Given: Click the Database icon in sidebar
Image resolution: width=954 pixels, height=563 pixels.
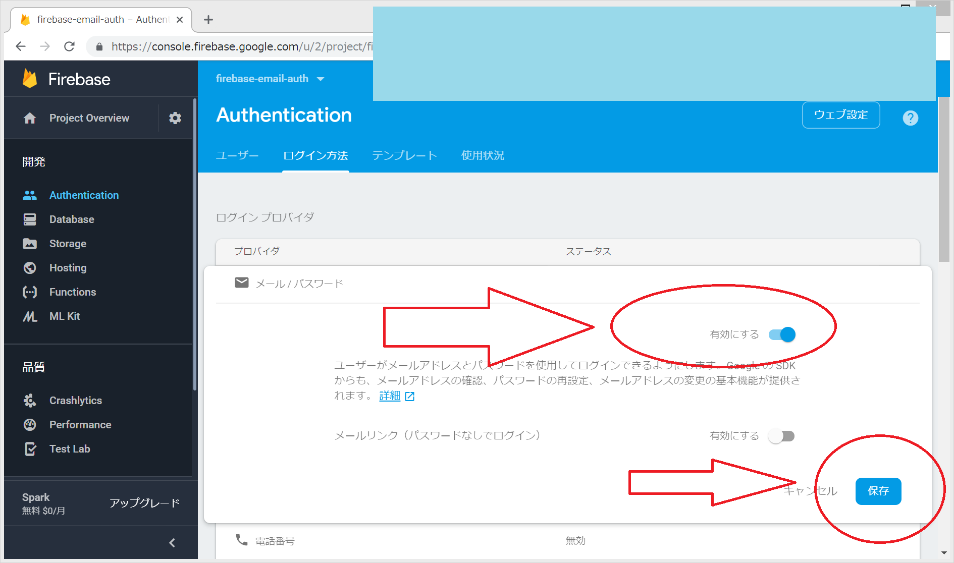Looking at the screenshot, I should tap(30, 219).
